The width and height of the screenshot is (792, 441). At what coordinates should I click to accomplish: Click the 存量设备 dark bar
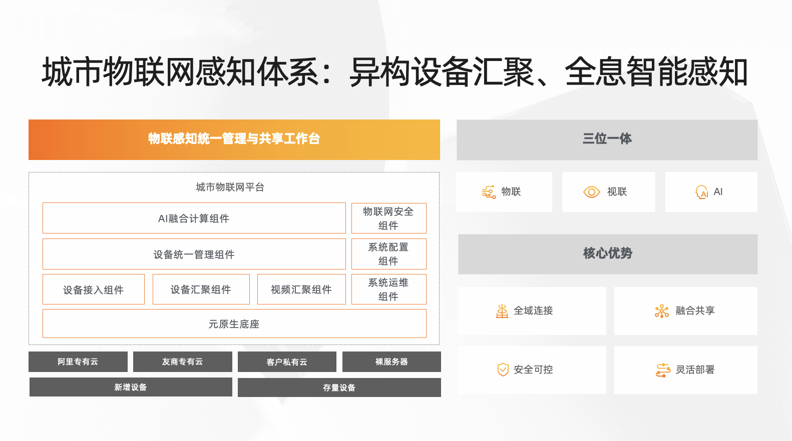339,387
